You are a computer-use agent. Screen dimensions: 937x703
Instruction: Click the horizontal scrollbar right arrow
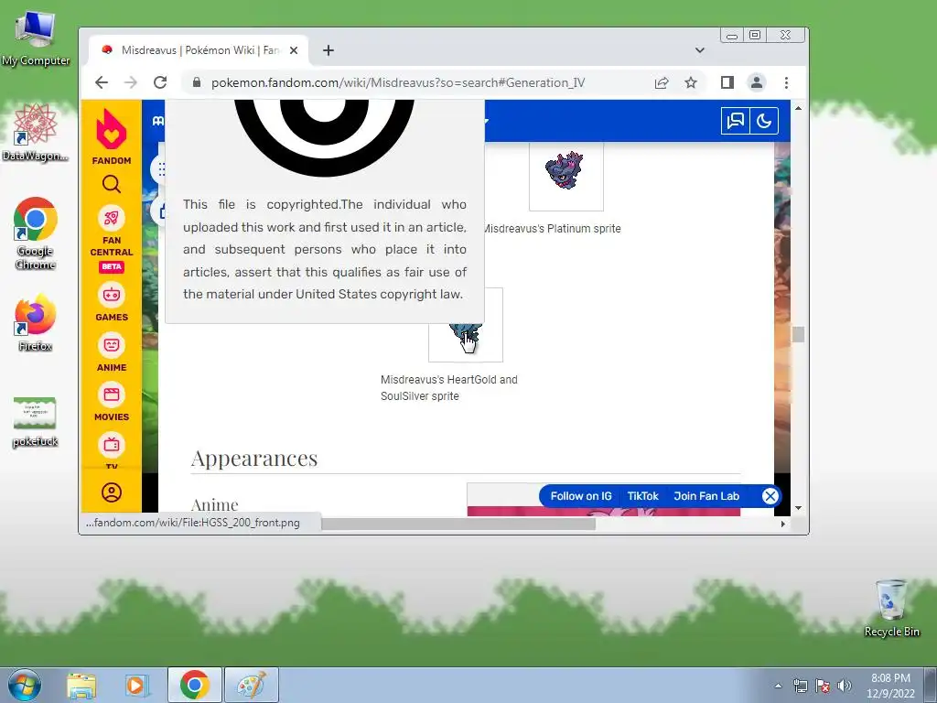(783, 524)
